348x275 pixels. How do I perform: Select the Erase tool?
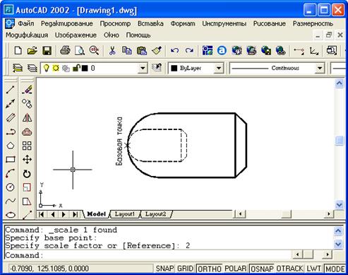[27, 90]
